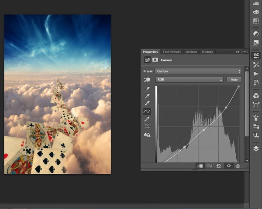Toggle Curves layer visibility eye
262x209 pixels.
tap(229, 165)
